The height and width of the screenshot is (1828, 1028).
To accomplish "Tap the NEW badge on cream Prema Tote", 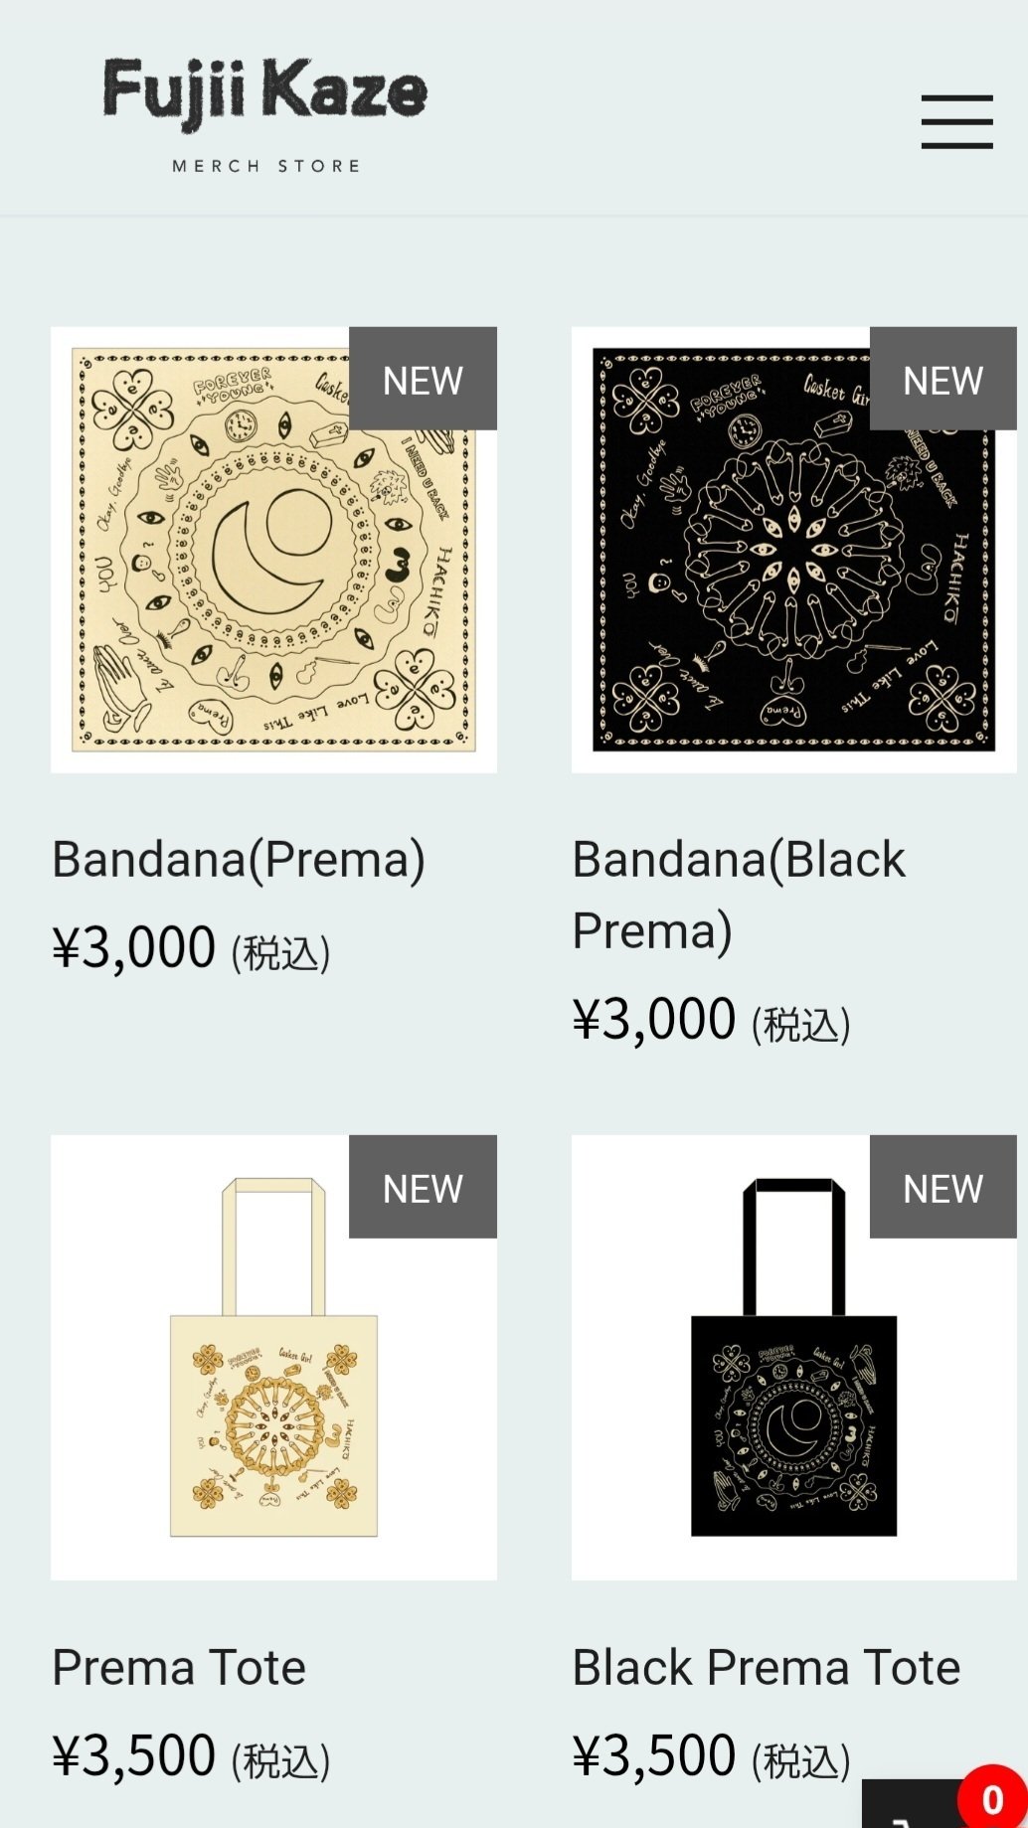I will point(423,1188).
